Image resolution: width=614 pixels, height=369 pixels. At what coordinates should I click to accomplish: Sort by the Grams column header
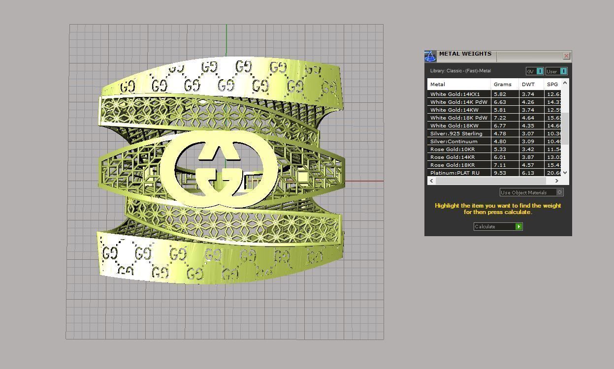(505, 84)
